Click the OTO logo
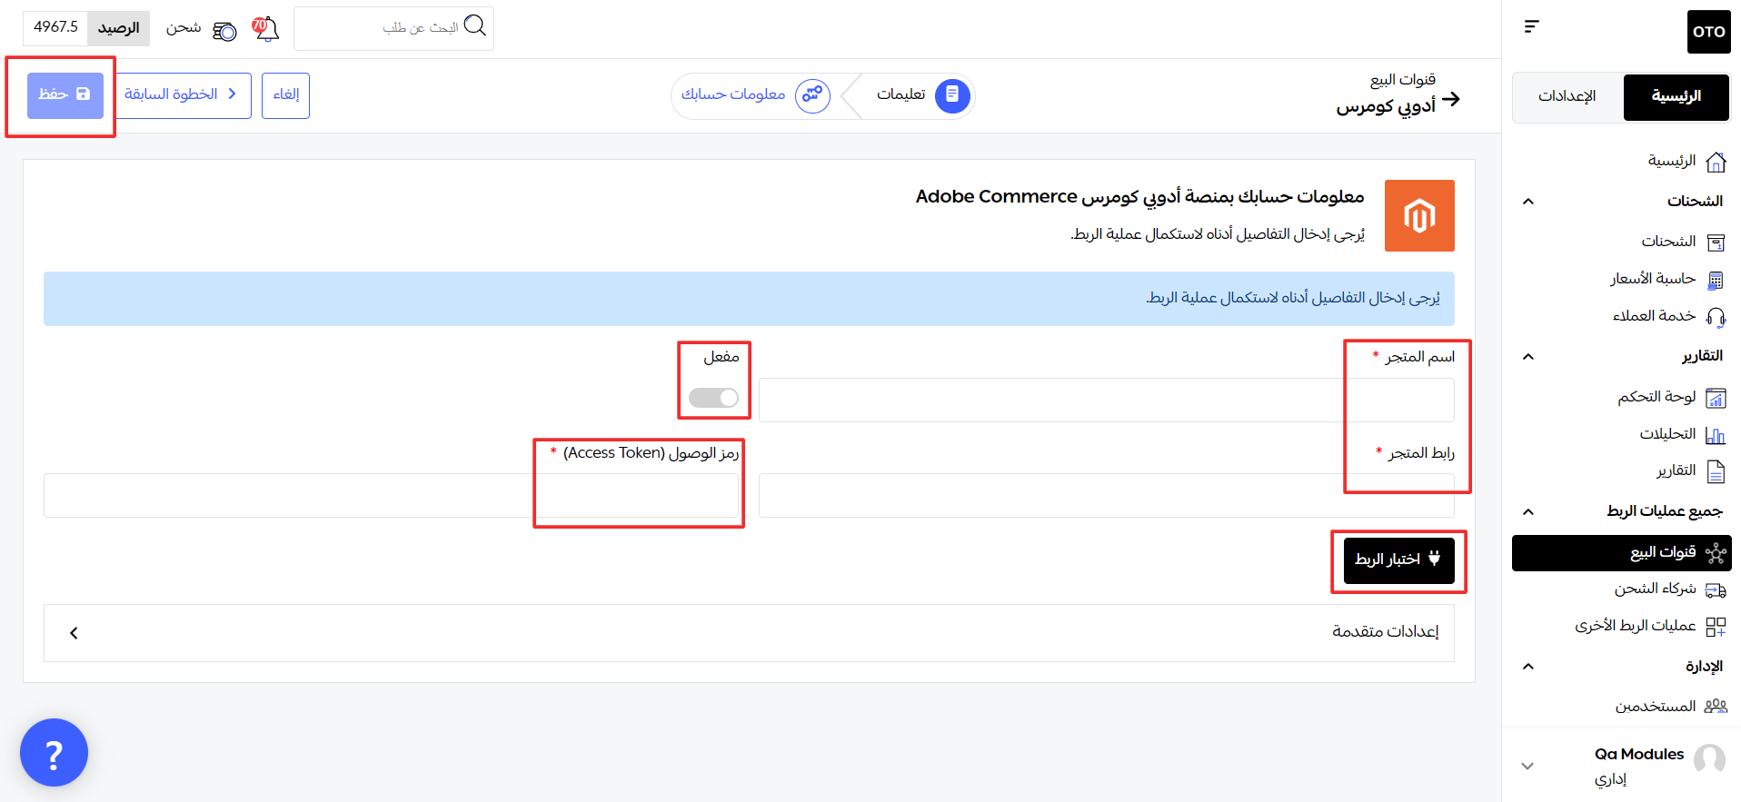The width and height of the screenshot is (1741, 802). click(1708, 32)
